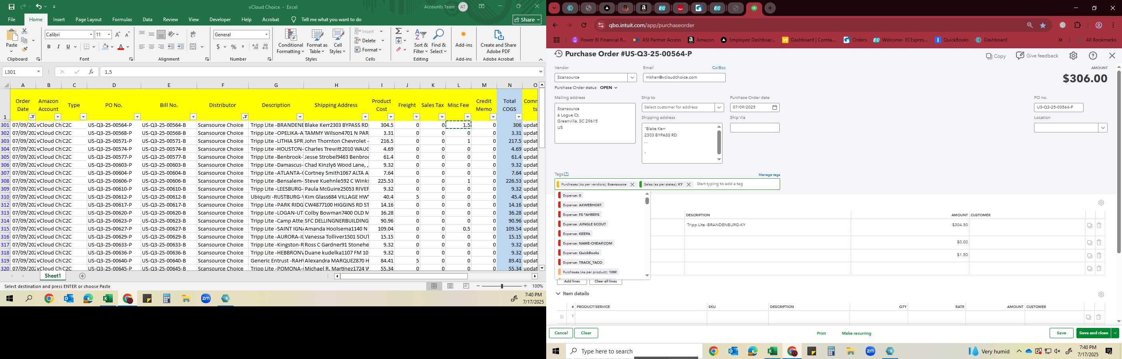
Task: Click Cancel on the purchase order
Action: coord(561,333)
